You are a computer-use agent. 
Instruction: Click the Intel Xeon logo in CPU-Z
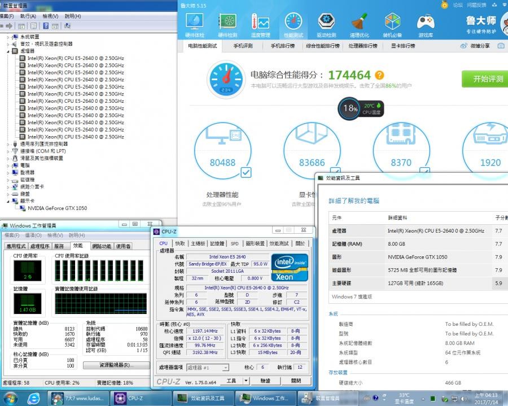[x=290, y=267]
